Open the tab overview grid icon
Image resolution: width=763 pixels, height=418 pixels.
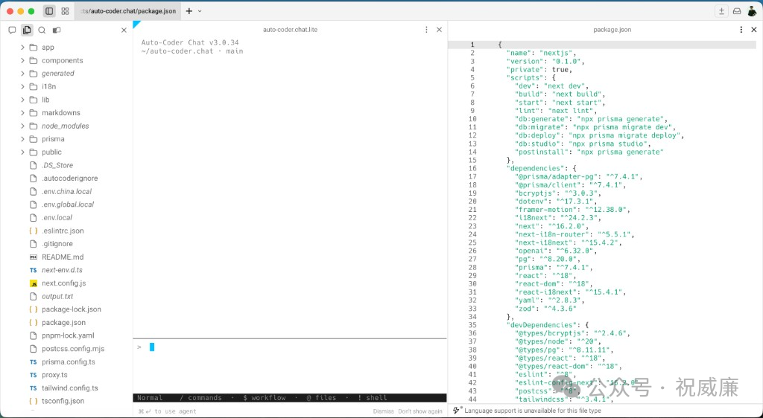click(x=66, y=11)
